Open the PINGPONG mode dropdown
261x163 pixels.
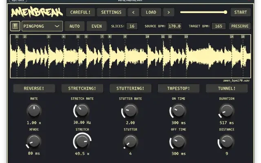pos(42,26)
